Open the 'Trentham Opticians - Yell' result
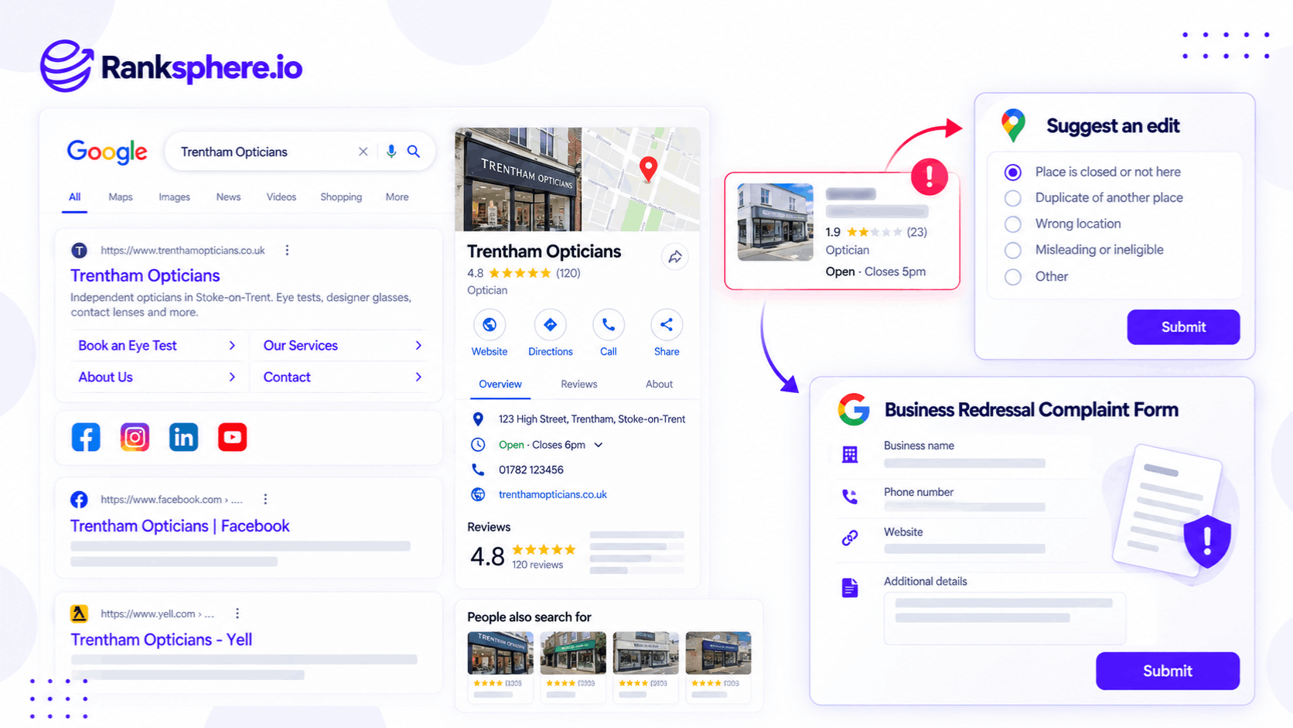The height and width of the screenshot is (728, 1293). [161, 640]
